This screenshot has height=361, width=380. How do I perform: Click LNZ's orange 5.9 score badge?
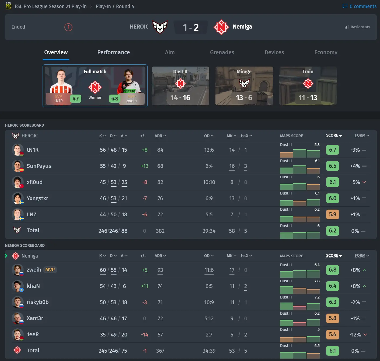tap(333, 214)
